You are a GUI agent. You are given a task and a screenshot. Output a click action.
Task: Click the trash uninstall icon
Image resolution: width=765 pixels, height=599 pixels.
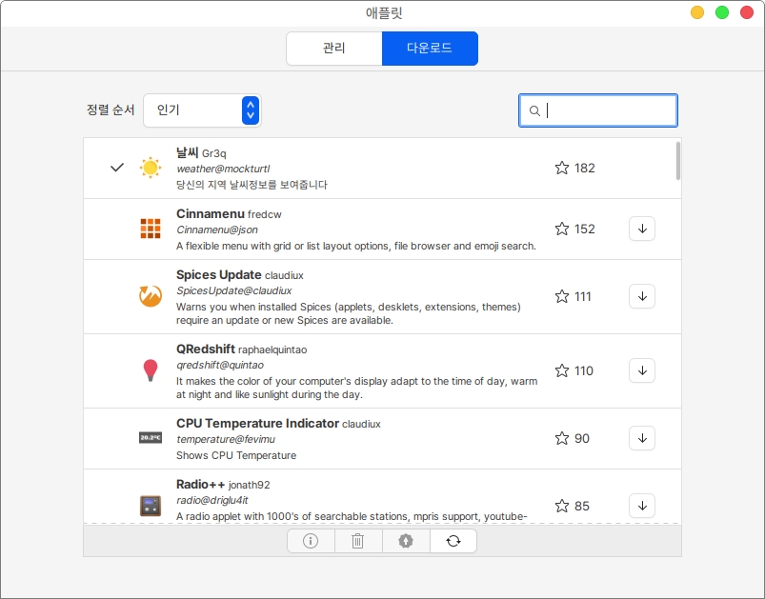pos(358,541)
